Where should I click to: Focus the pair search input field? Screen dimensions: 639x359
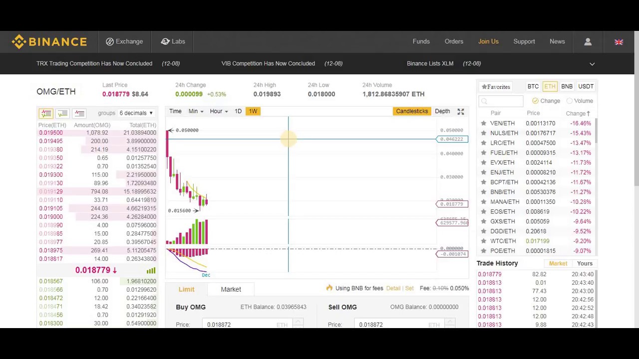pyautogui.click(x=501, y=101)
